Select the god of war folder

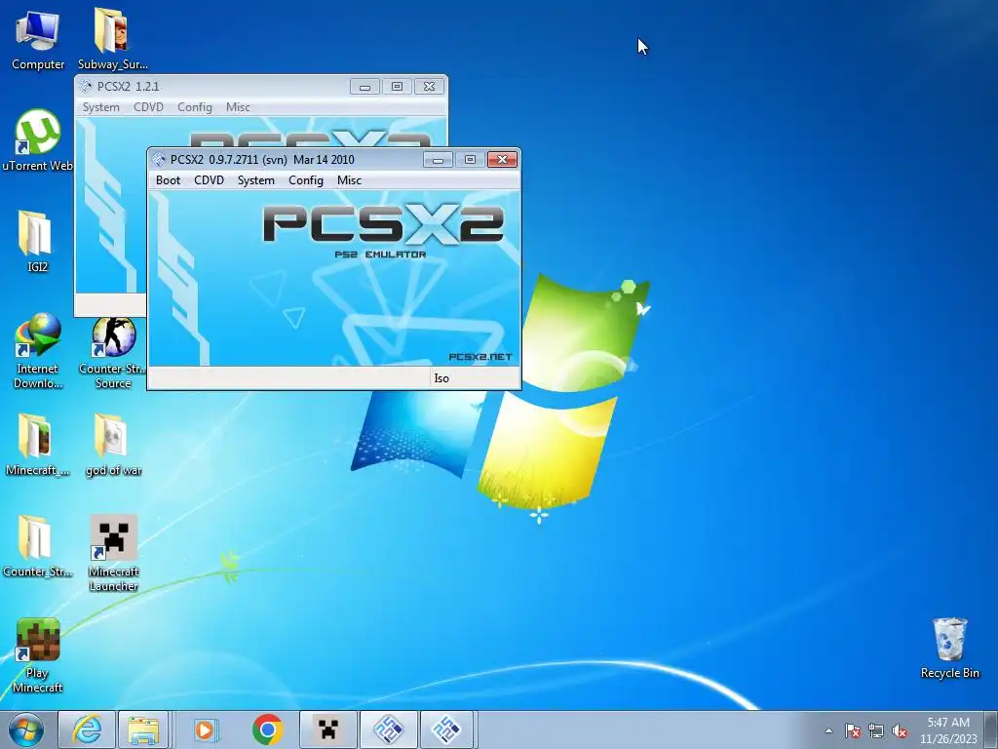[x=113, y=445]
